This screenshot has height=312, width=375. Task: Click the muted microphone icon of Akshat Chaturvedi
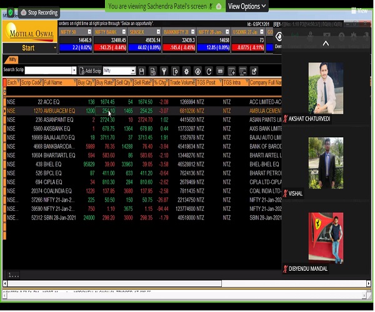[x=286, y=119]
